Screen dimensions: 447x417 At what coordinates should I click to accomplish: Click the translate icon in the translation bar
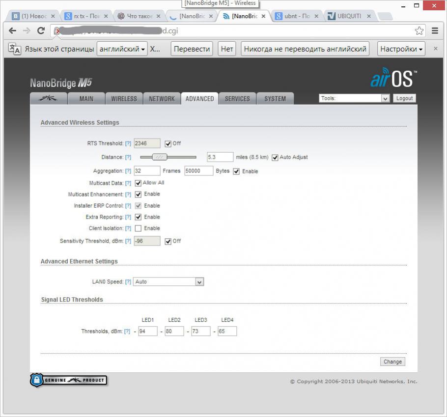coord(15,49)
